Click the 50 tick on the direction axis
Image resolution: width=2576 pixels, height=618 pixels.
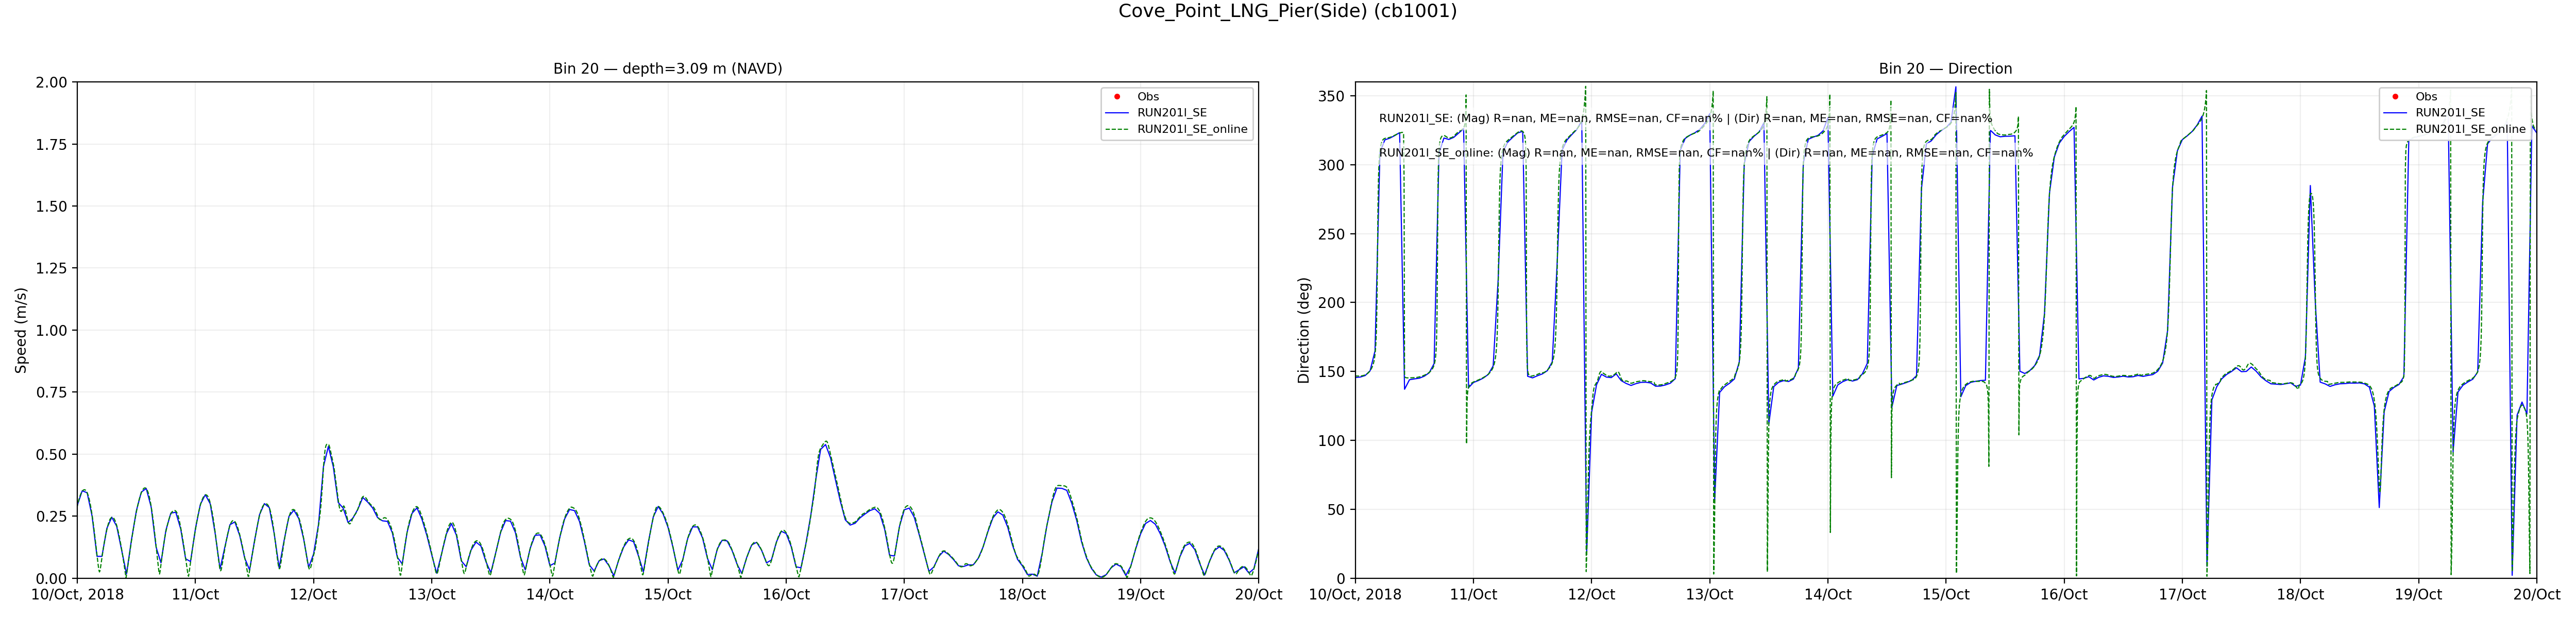[x=1337, y=509]
